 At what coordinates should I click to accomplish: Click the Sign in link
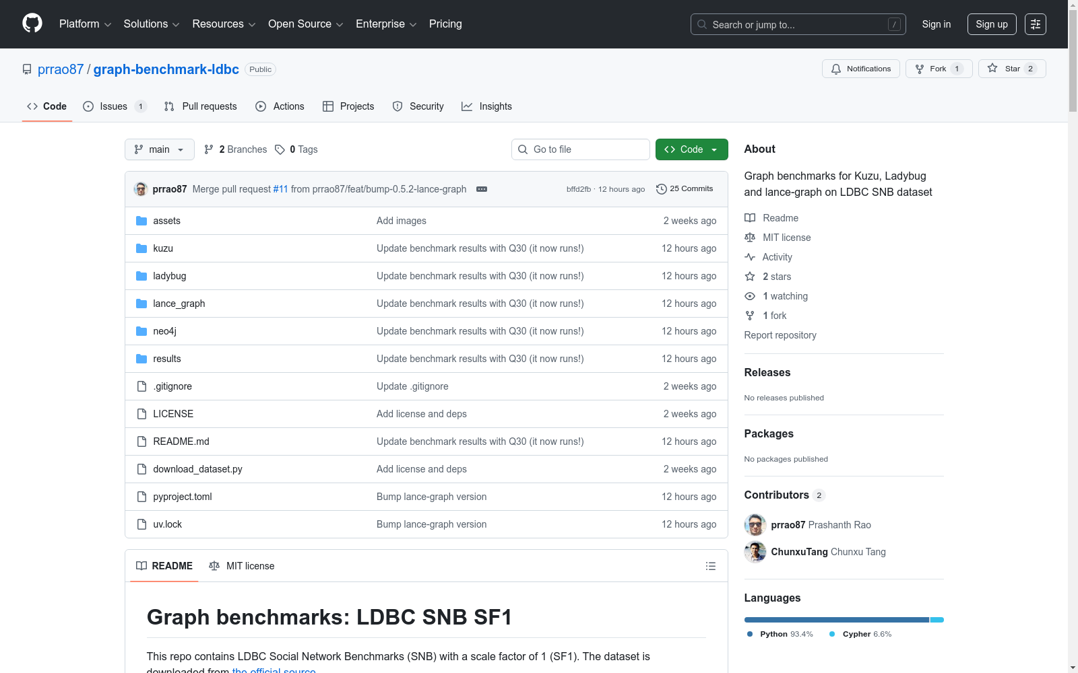point(937,24)
